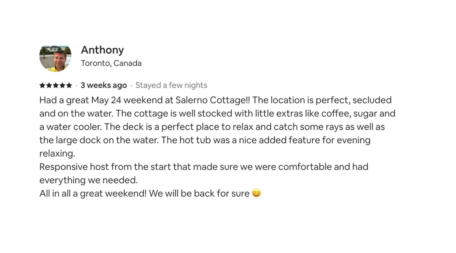Click the Toronto, Canada location text
The image size is (456, 253).
coord(111,63)
